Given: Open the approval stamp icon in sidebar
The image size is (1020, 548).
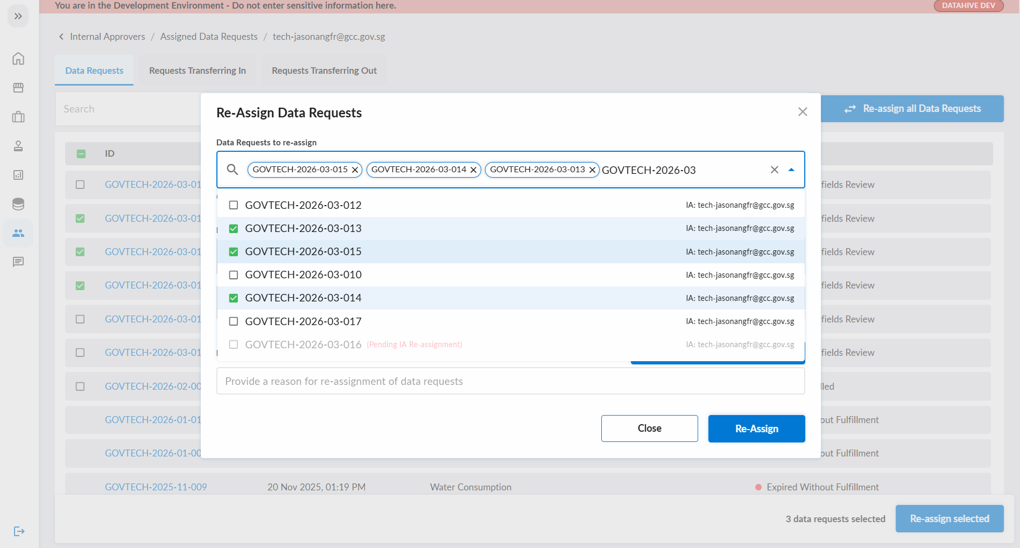Looking at the screenshot, I should coord(18,146).
